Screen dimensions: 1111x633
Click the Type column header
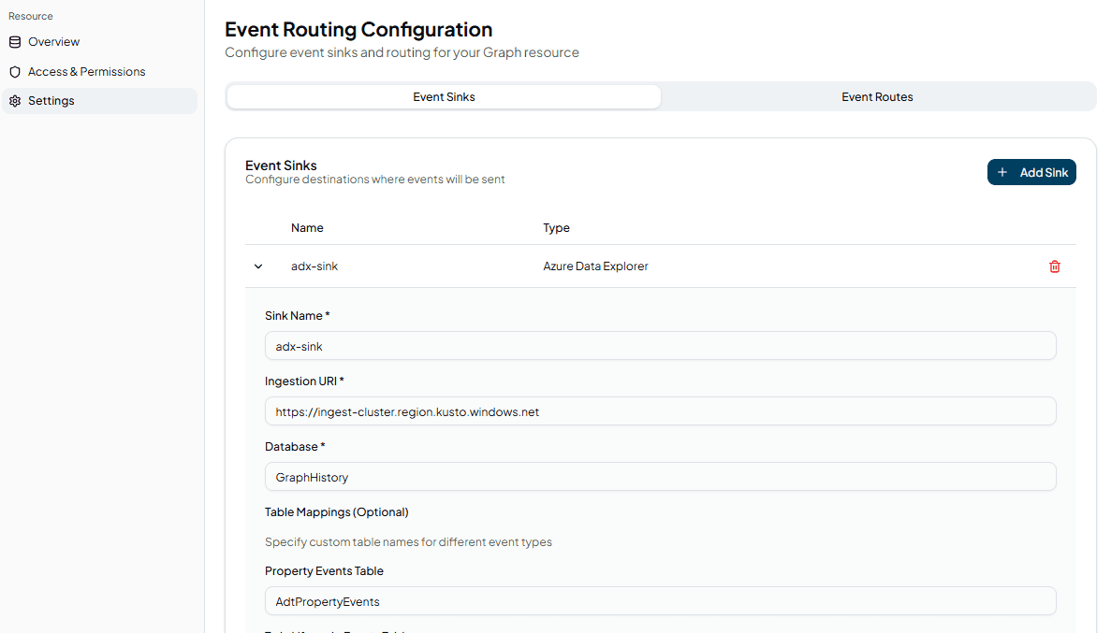click(x=556, y=228)
